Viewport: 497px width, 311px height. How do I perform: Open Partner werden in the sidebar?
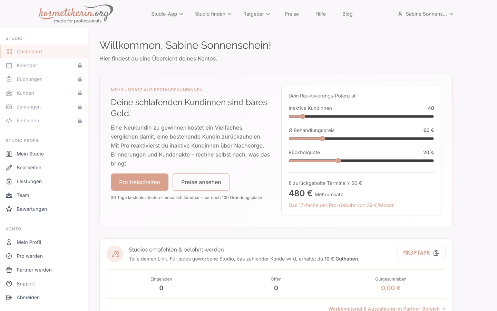tap(44, 270)
